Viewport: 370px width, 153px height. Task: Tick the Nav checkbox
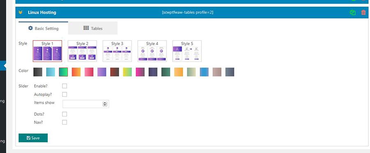[65, 122]
